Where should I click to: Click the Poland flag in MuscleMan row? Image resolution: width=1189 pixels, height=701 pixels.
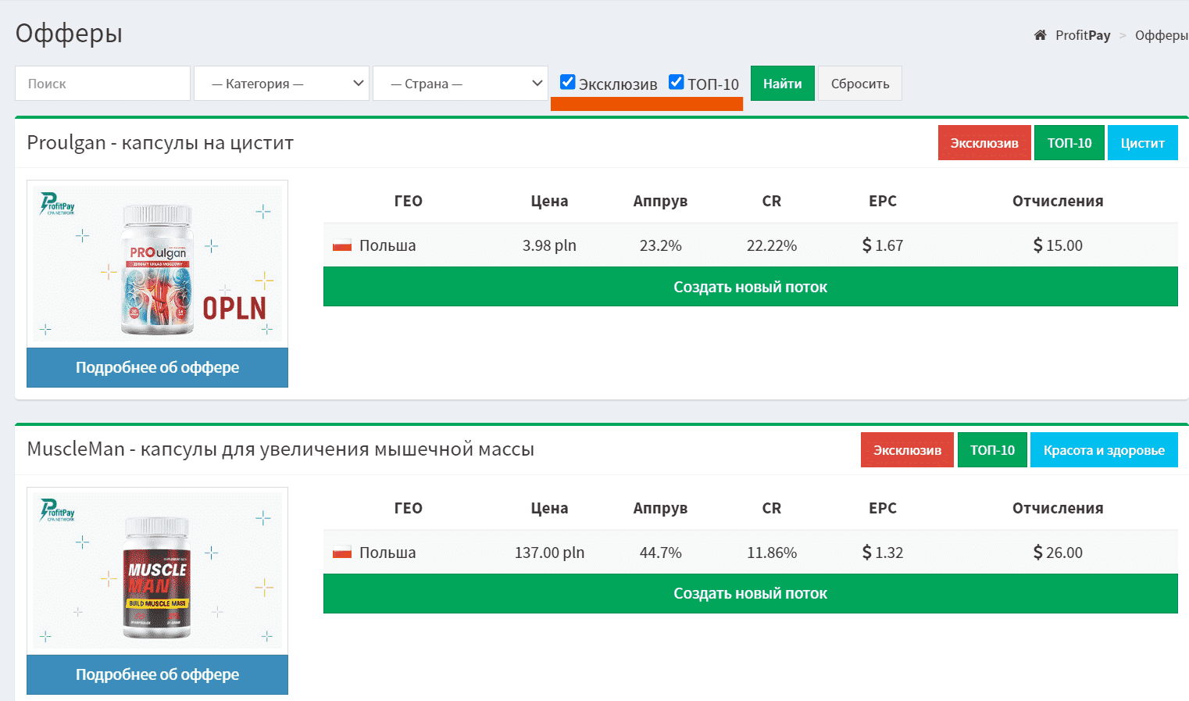point(342,553)
